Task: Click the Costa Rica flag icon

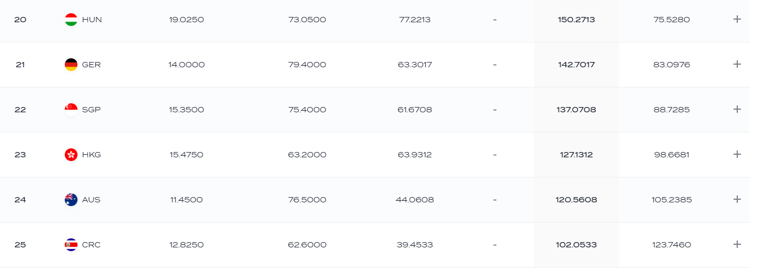Action: [x=71, y=245]
